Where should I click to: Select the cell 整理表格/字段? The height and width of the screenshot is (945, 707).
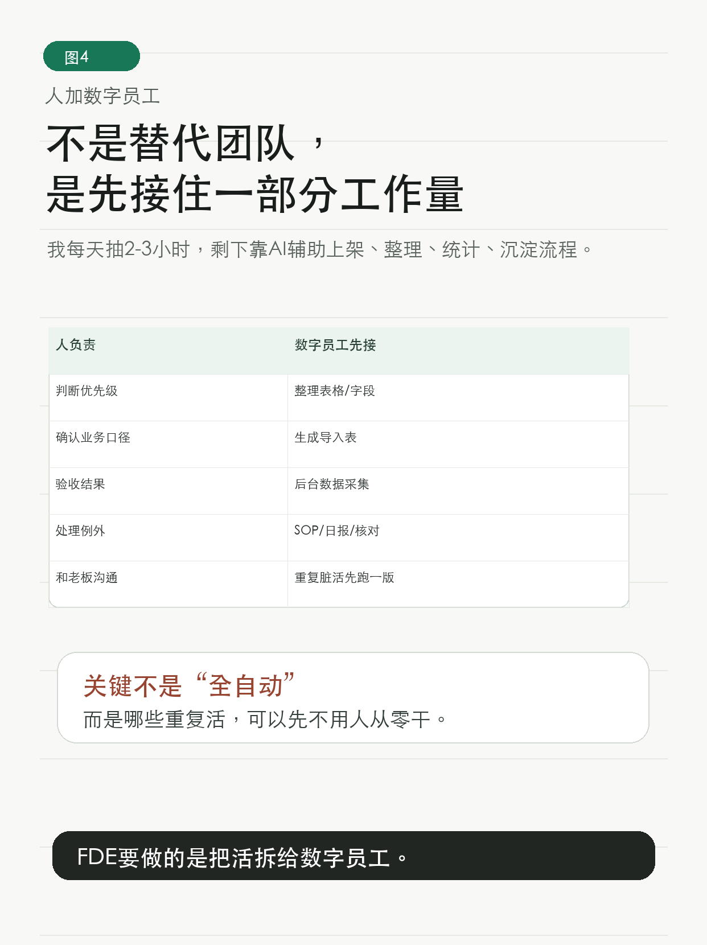coord(458,397)
